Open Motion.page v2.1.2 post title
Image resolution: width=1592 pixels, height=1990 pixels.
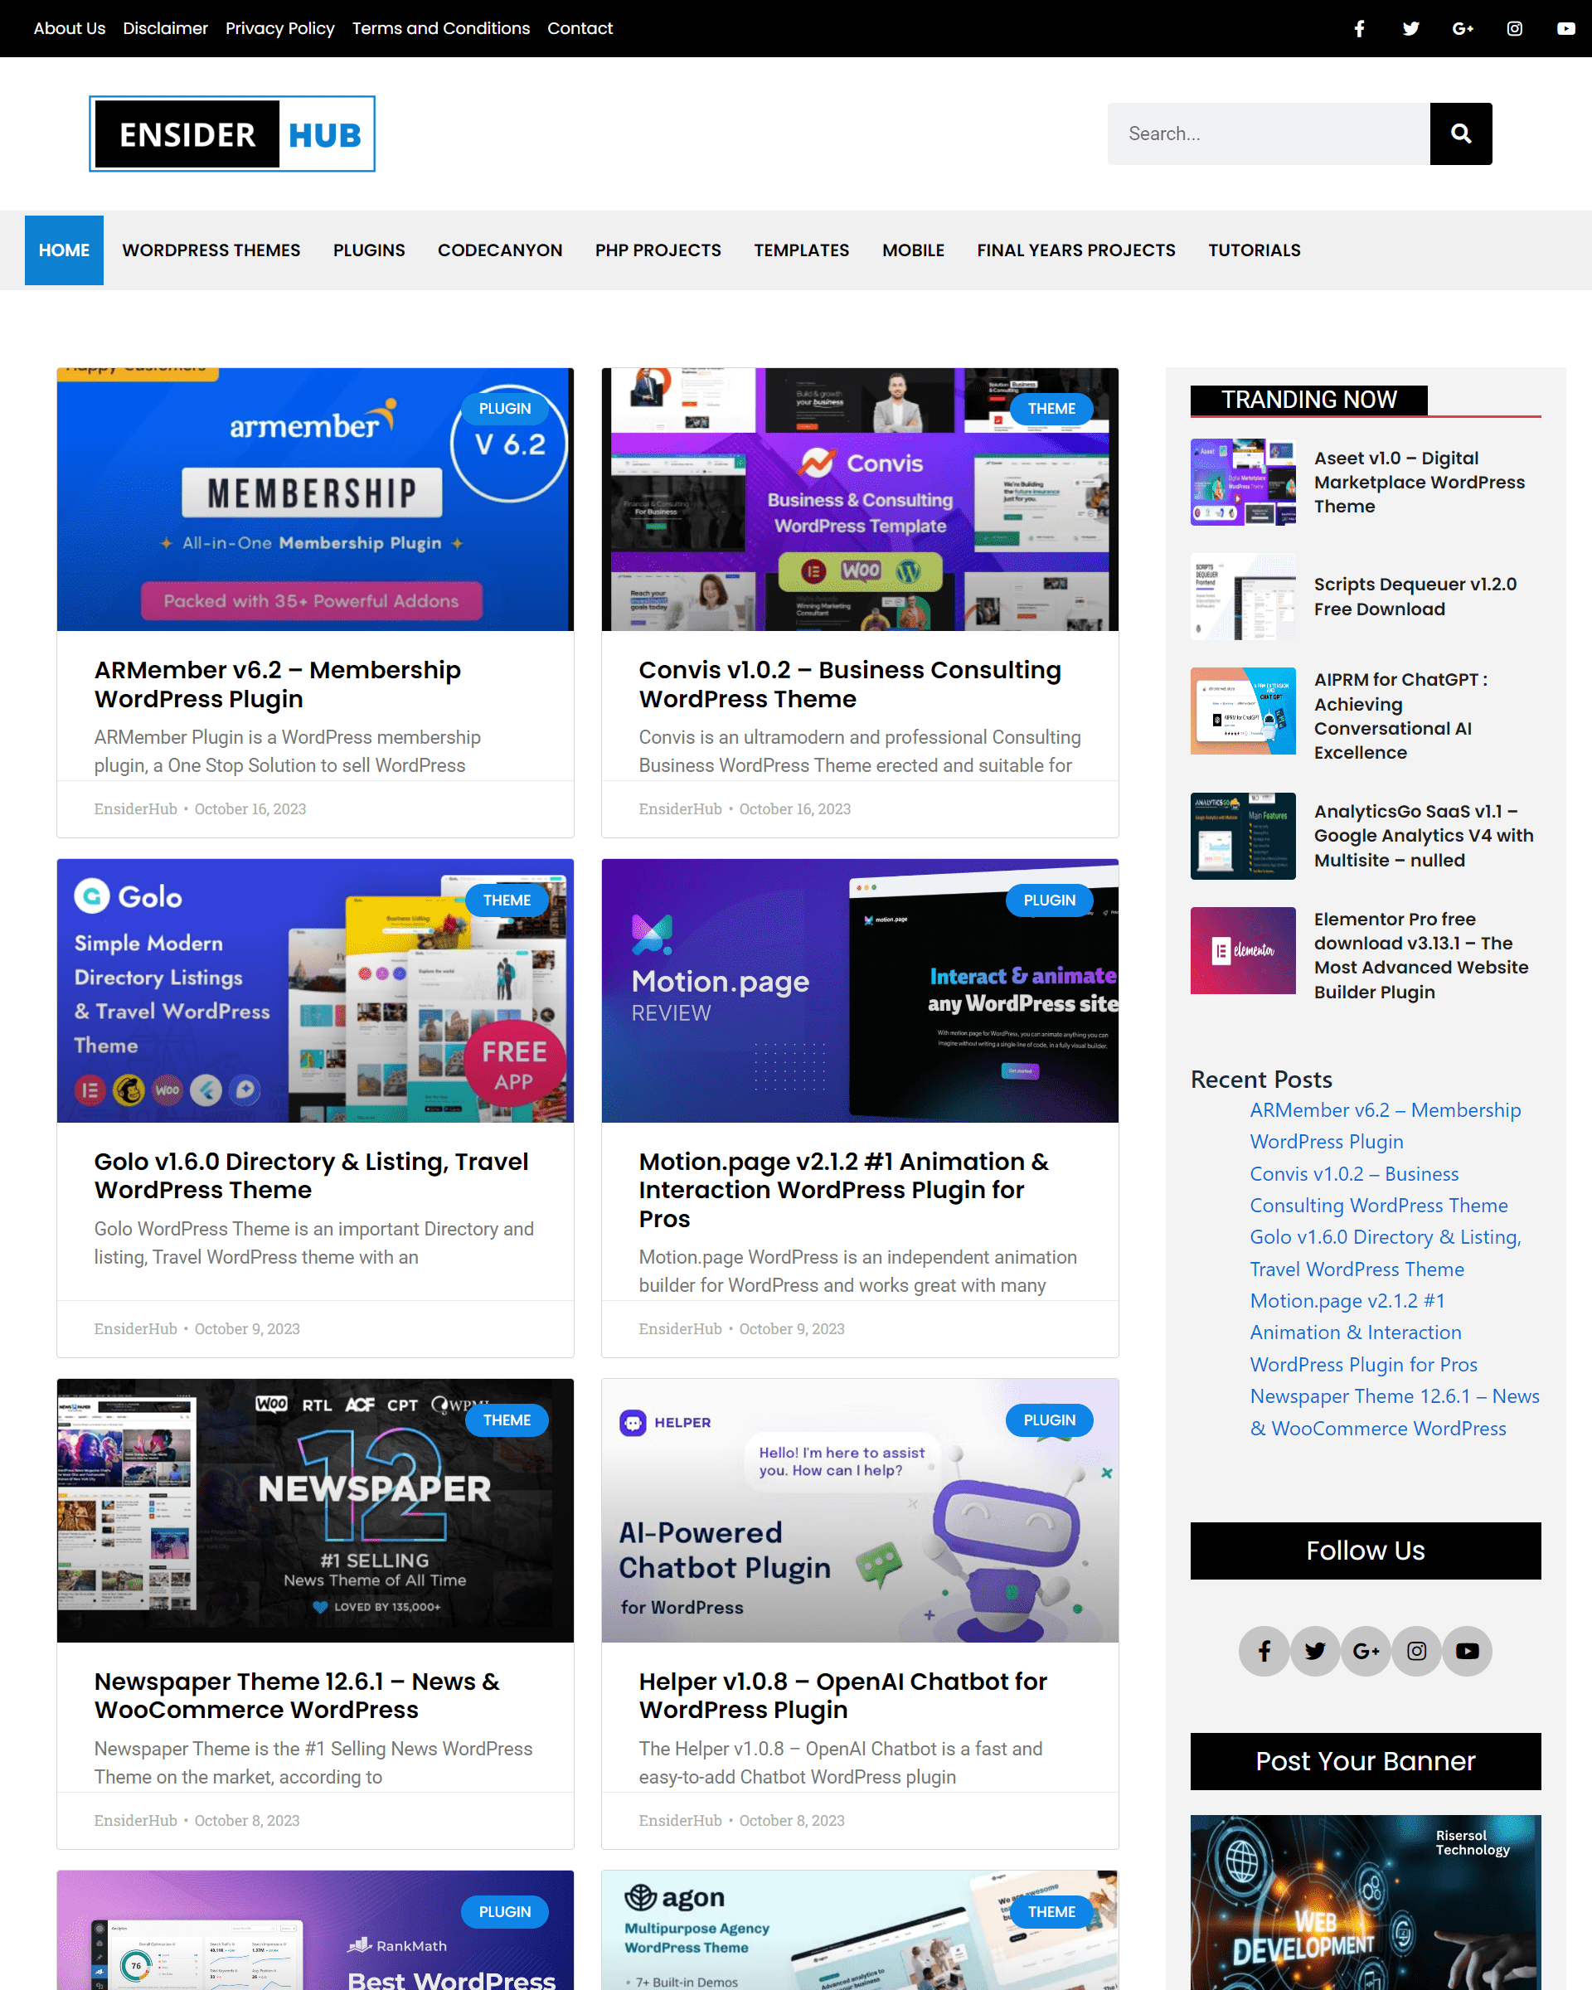tap(843, 1190)
